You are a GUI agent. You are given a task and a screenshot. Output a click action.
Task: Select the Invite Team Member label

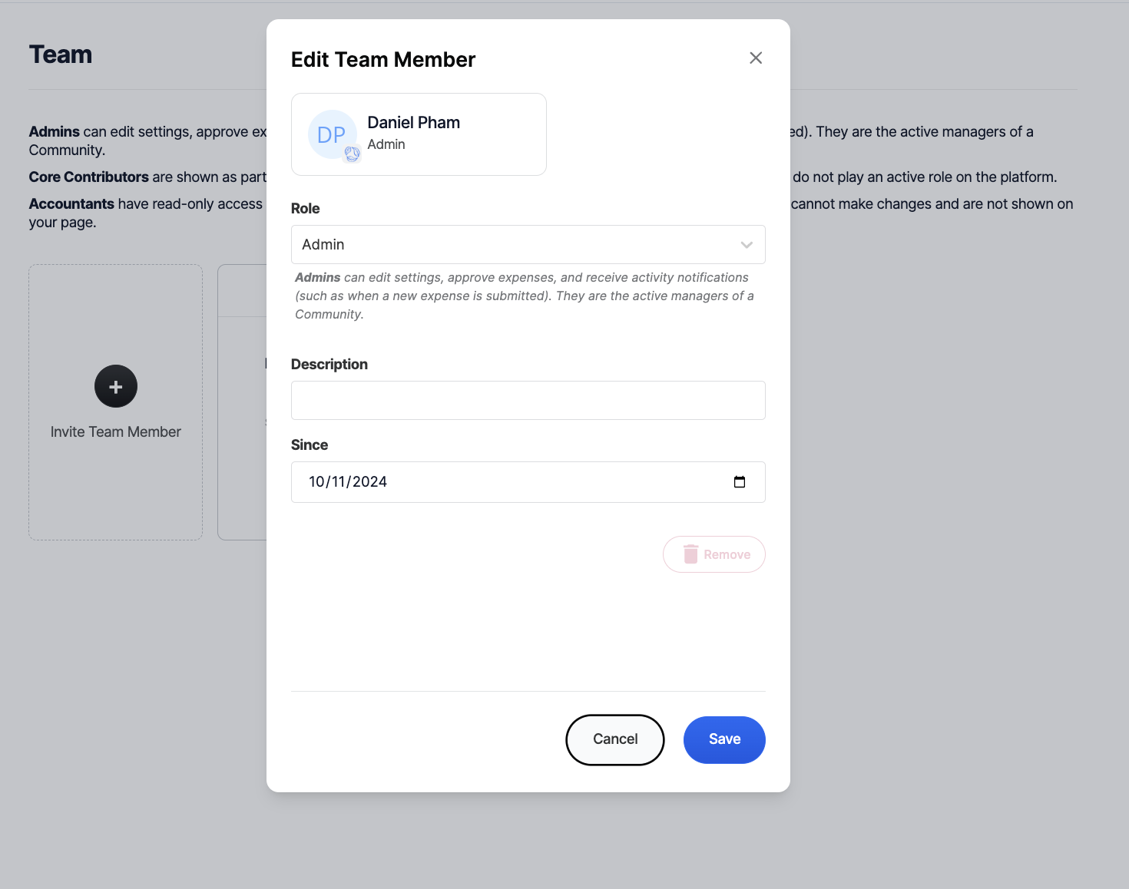(x=116, y=432)
